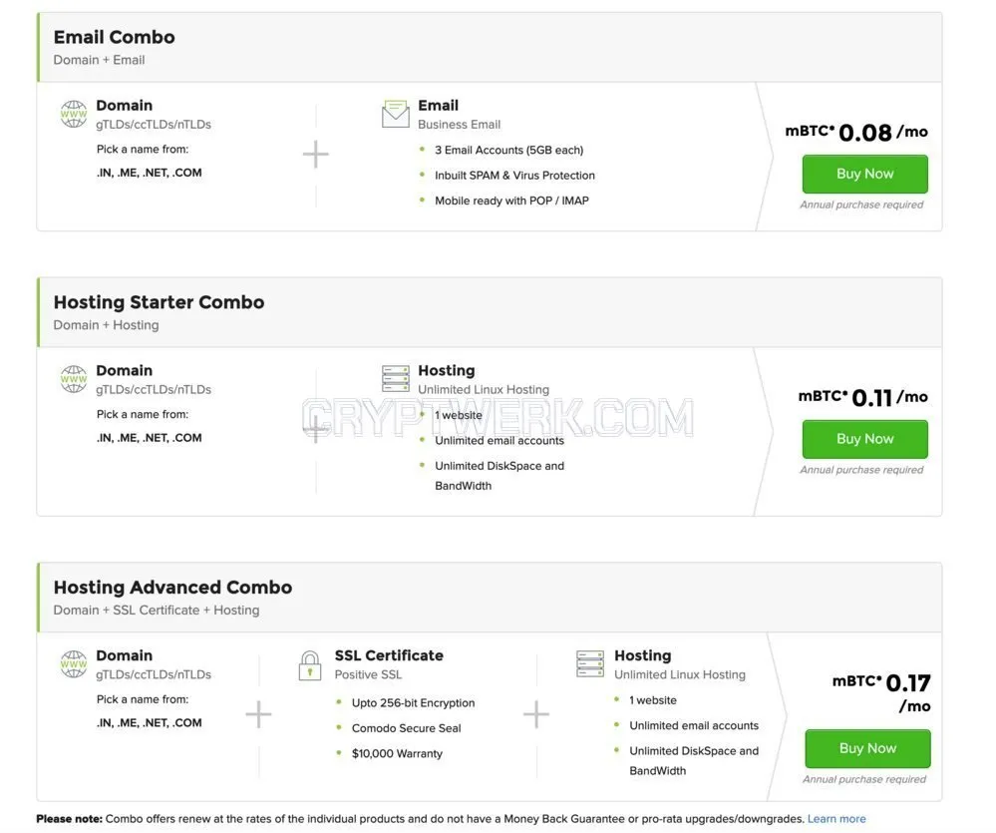
Task: Click the Domain globe icon in Email Combo
Action: click(x=74, y=115)
